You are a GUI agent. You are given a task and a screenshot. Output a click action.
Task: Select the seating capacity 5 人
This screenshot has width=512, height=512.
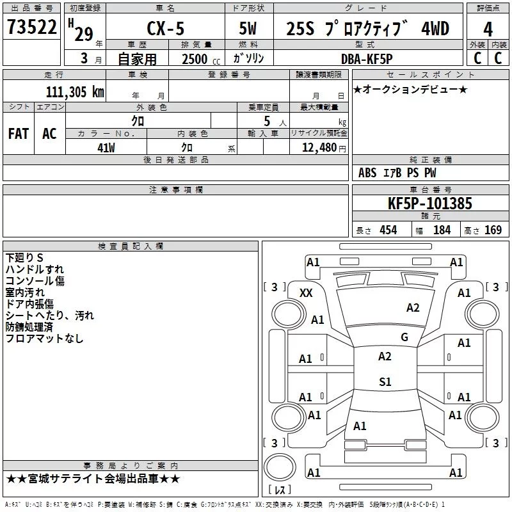275,122
